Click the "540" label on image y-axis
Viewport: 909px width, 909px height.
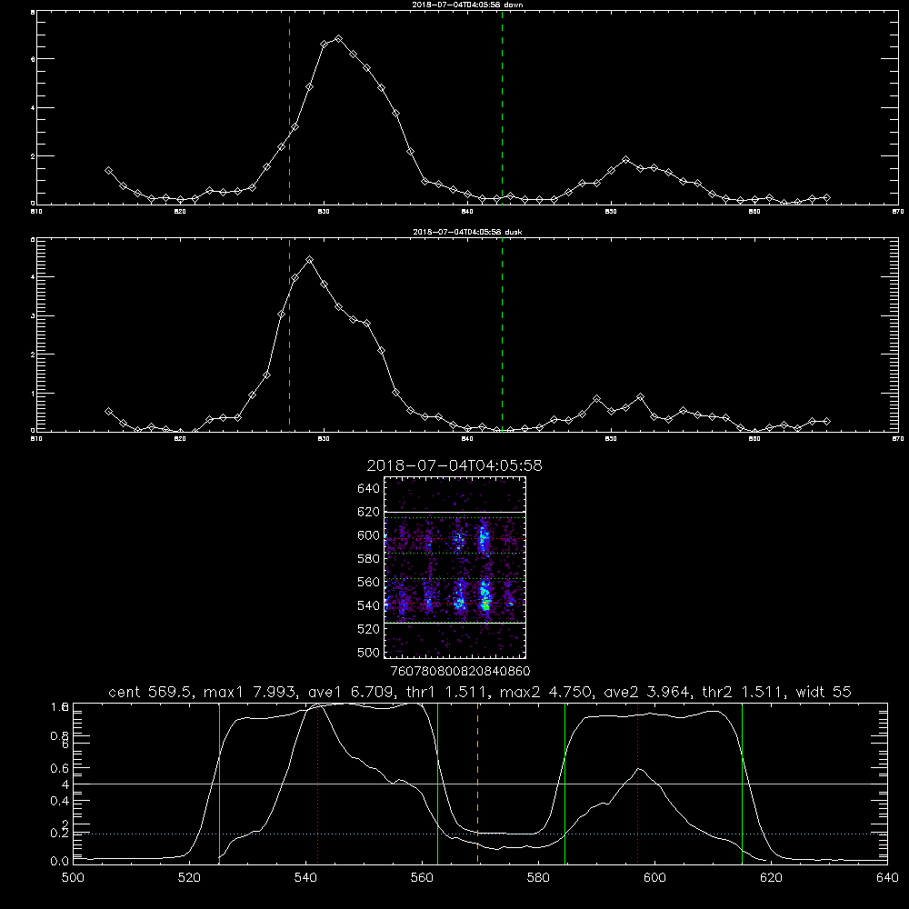tap(368, 605)
